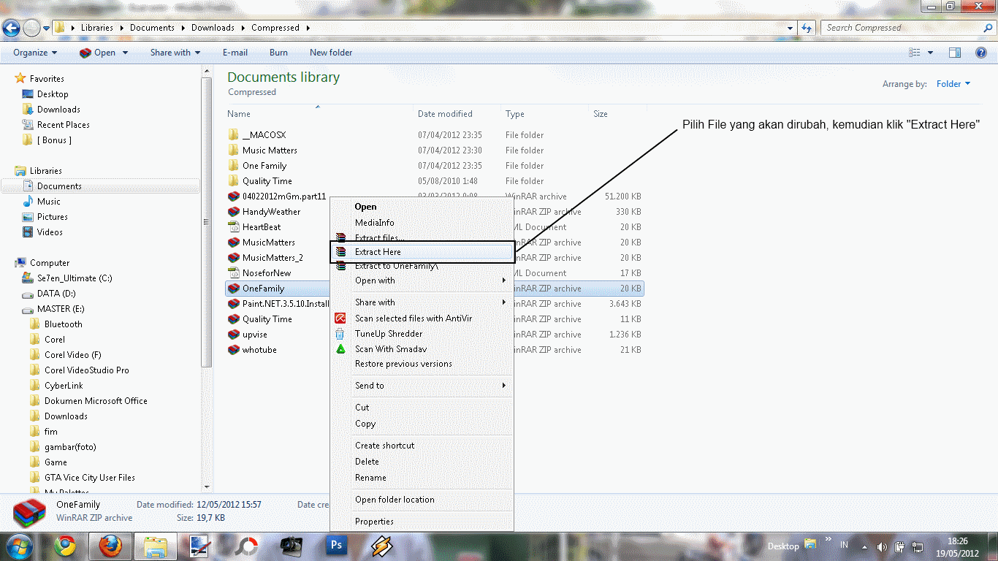Open the Arrange by Folder dropdown
This screenshot has height=561, width=998.
(953, 84)
